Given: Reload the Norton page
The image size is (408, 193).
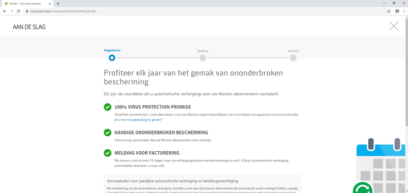Looking at the screenshot, I should pos(18,11).
